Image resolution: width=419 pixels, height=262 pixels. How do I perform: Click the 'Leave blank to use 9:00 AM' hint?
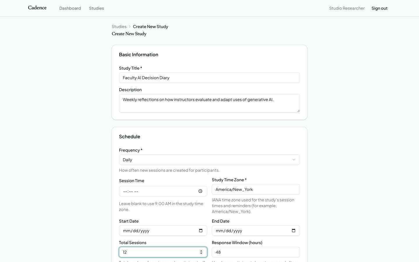161,206
